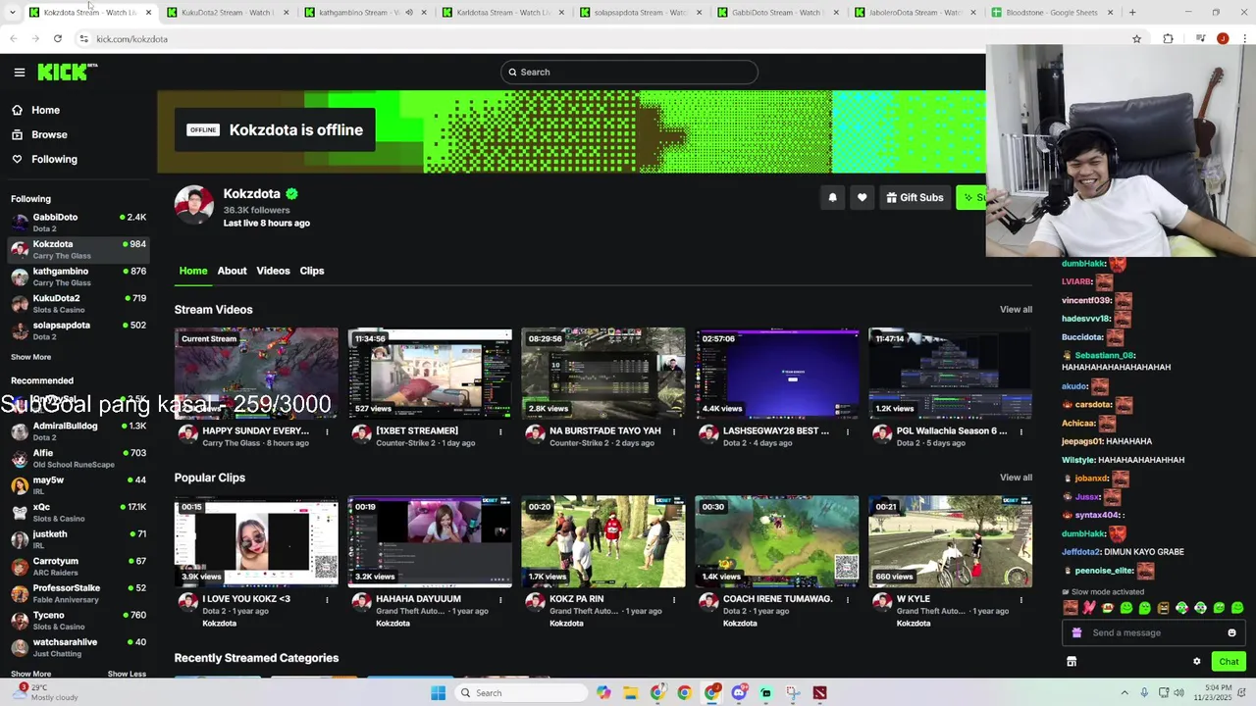This screenshot has height=706, width=1256.
Task: Play the COACH IRENE TUMAWAG clip
Action: [x=777, y=541]
